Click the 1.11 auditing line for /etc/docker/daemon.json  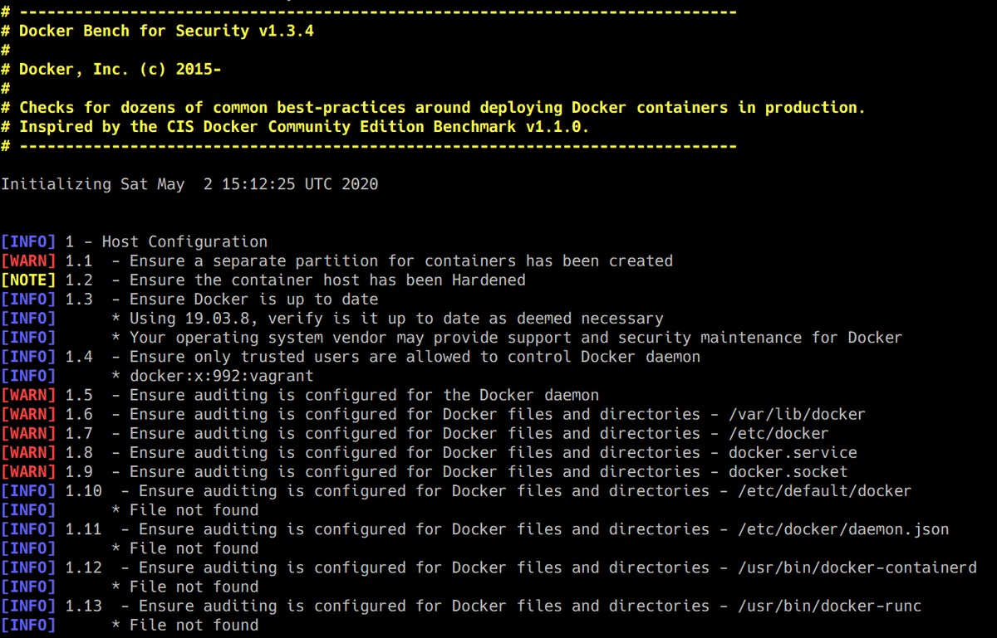(475, 529)
